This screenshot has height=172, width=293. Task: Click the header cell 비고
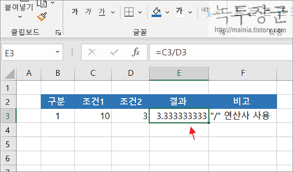[x=243, y=102]
